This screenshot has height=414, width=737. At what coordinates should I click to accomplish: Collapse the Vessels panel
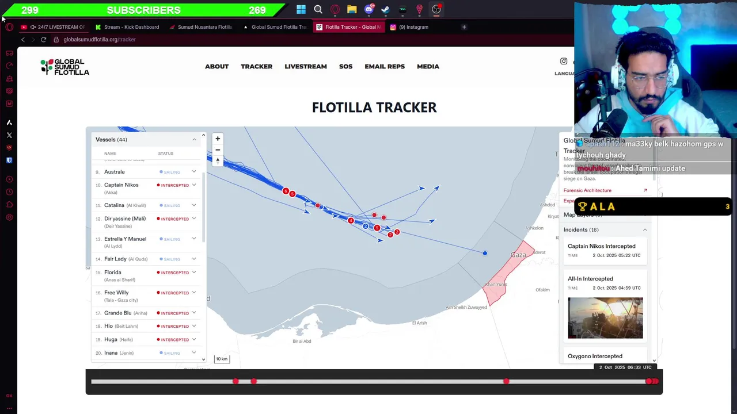point(194,140)
